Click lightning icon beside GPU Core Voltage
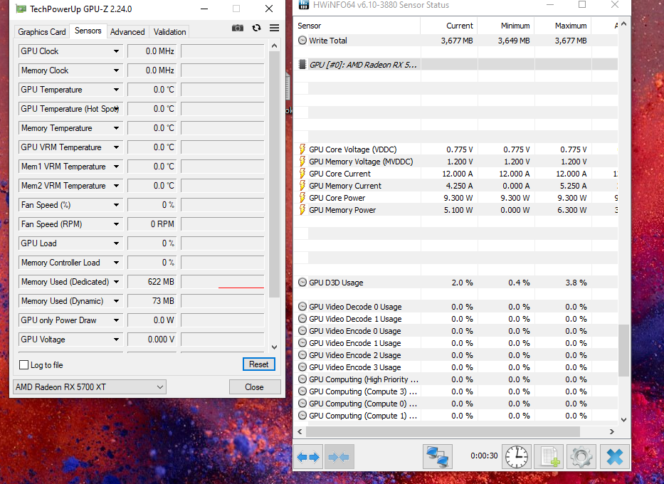 (302, 149)
